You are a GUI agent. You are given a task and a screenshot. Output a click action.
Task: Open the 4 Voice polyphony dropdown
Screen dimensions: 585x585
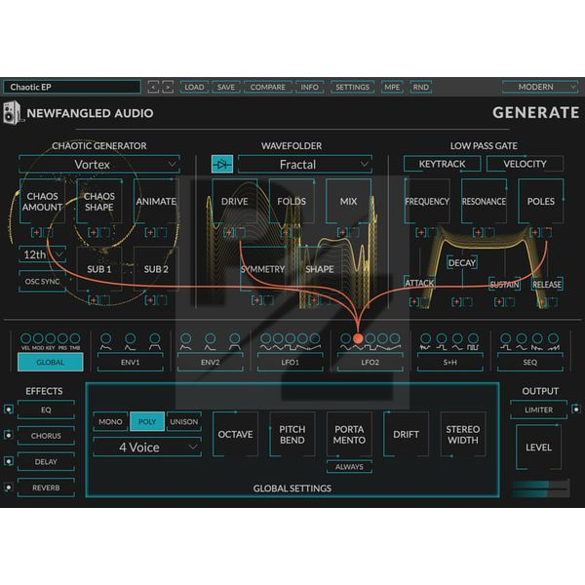tap(147, 447)
